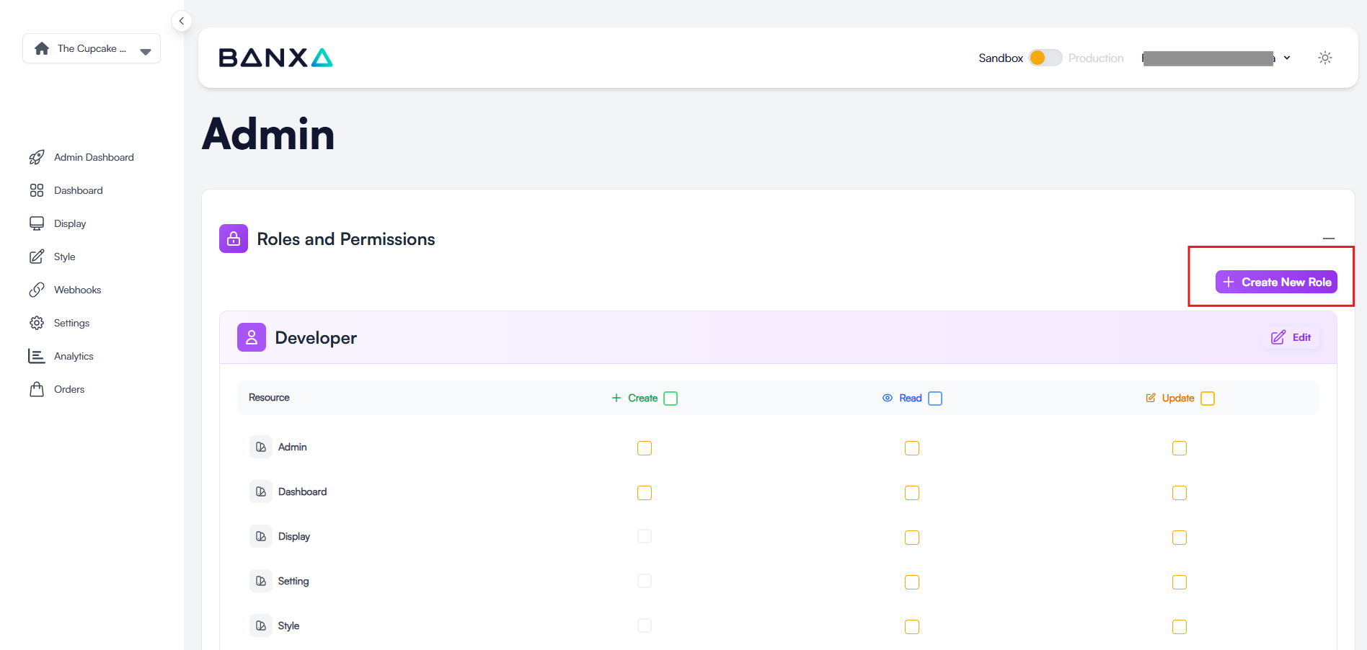Open the user account dropdown arrow
1367x650 pixels.
(x=1287, y=58)
